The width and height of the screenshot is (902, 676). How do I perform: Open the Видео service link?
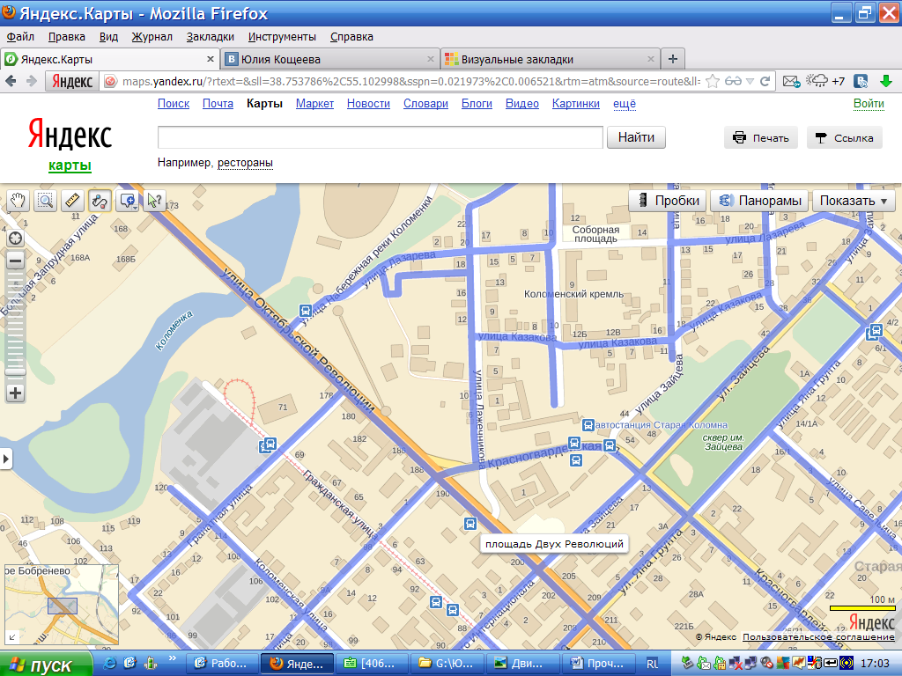522,104
